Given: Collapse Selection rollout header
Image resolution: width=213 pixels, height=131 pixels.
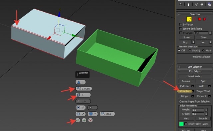Looking at the screenshot, I should tap(195, 14).
